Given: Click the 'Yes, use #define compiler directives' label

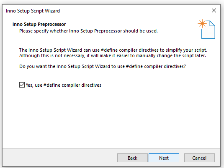Looking at the screenshot, I should [x=63, y=85].
